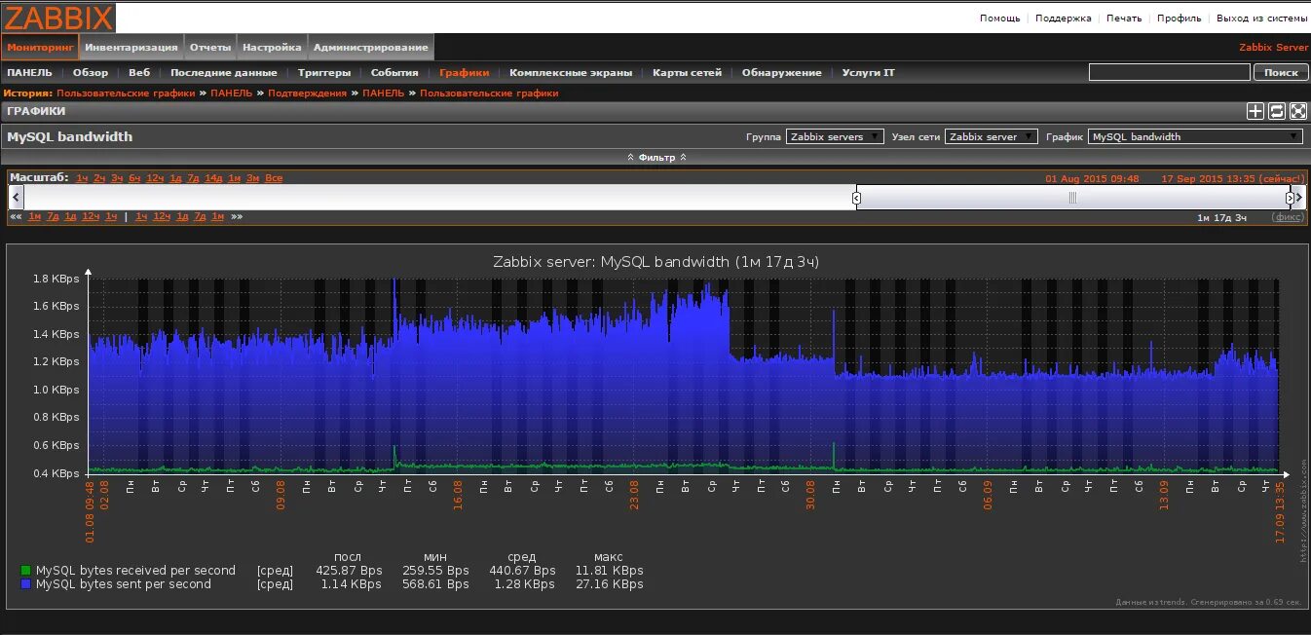Click right arrow of the timeline scrollbar
Screen dimensions: 1311x635
[x=1299, y=198]
